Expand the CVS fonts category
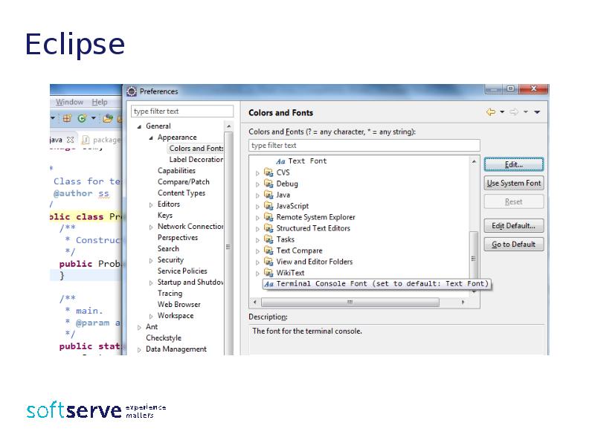Screen dimensions: 595x446 click(257, 173)
